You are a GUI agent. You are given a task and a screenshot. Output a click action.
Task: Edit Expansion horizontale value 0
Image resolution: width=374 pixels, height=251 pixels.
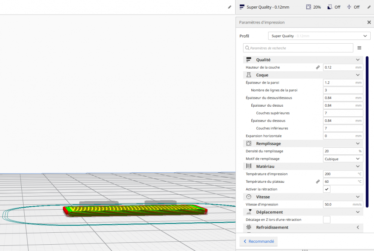tap(343, 136)
